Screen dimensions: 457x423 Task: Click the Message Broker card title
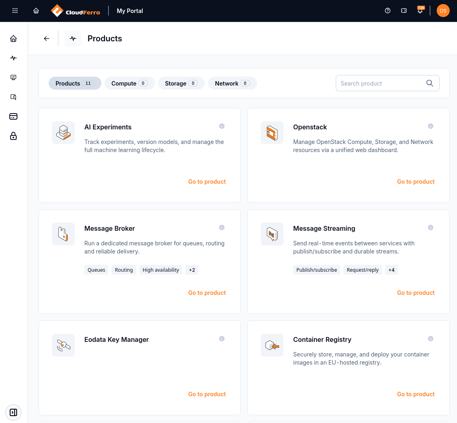[x=109, y=229]
